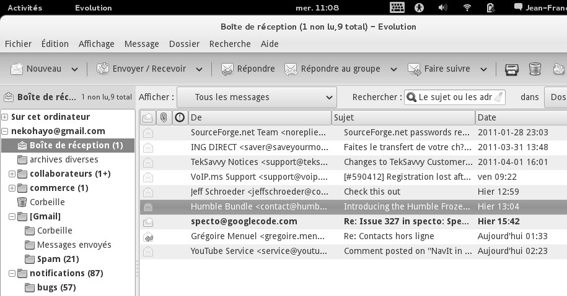Click the volume speaker icon in top bar
567x296 pixels.
pyautogui.click(x=442, y=7)
